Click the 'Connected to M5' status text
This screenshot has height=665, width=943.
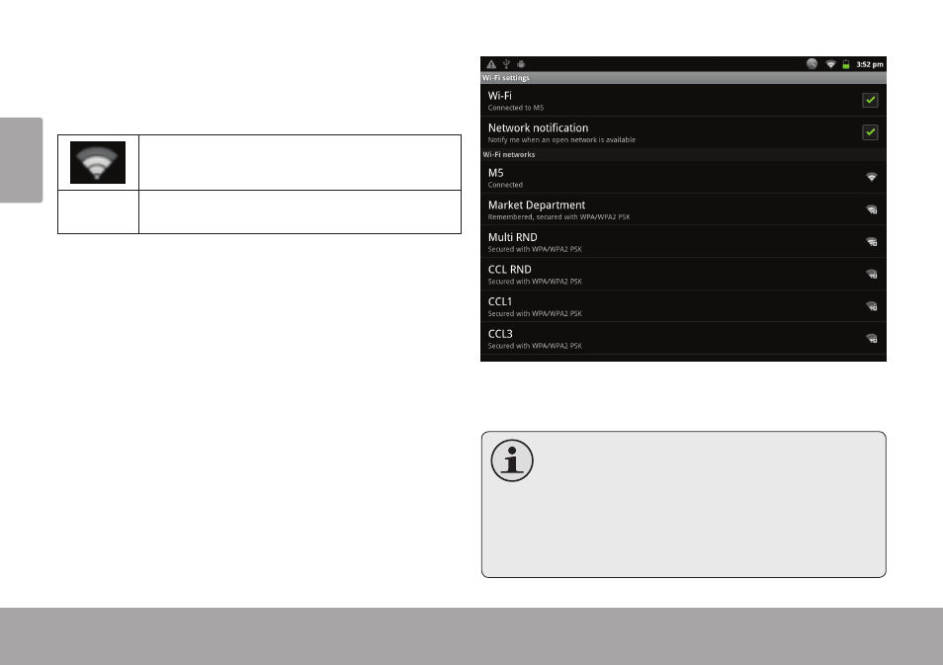coord(515,109)
